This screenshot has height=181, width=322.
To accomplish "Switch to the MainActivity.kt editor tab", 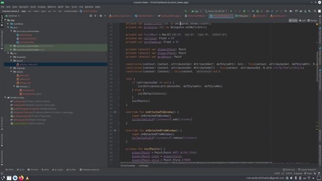I will coord(145,16).
